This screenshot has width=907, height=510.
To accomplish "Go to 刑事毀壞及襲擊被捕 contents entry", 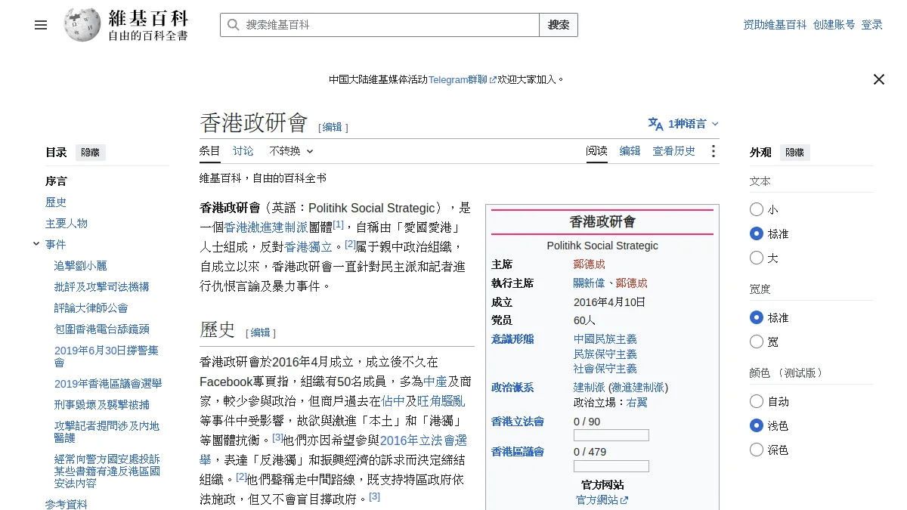I will point(102,405).
